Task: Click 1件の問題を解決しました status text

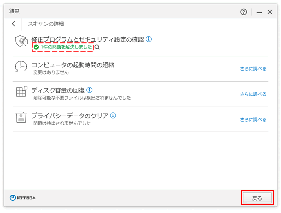Action: click(x=66, y=47)
